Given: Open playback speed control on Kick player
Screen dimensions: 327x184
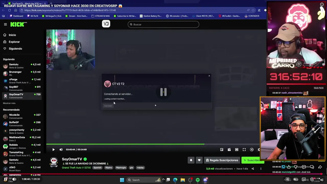Looking at the screenshot, I should point(252,149).
